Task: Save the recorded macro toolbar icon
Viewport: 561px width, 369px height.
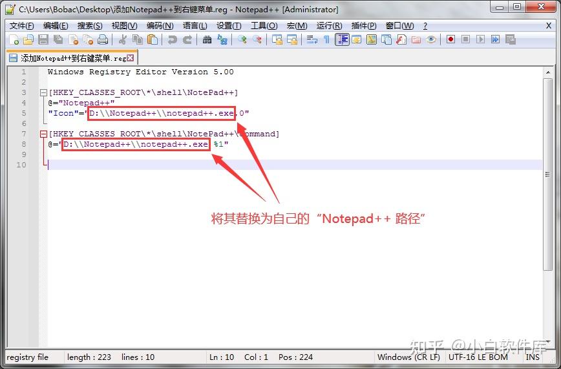Action: point(511,39)
